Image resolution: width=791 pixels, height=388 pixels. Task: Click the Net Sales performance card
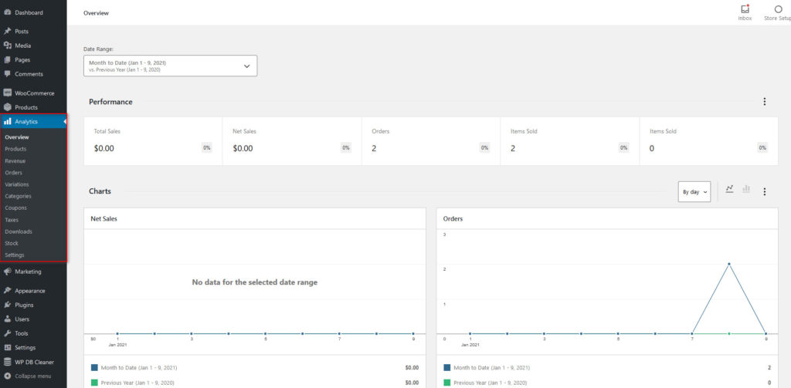(292, 141)
